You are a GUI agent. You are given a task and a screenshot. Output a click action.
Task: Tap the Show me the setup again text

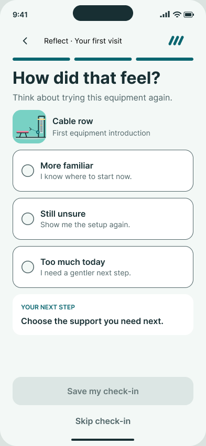click(85, 225)
